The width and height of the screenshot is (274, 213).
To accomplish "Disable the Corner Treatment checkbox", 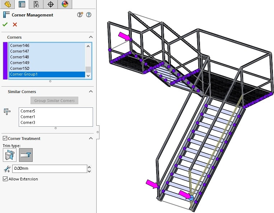I will [x=5, y=139].
